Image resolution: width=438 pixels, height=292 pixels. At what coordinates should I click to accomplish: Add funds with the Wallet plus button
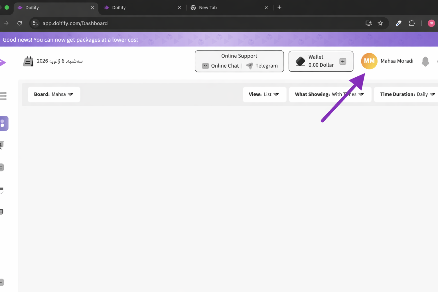coord(343,61)
